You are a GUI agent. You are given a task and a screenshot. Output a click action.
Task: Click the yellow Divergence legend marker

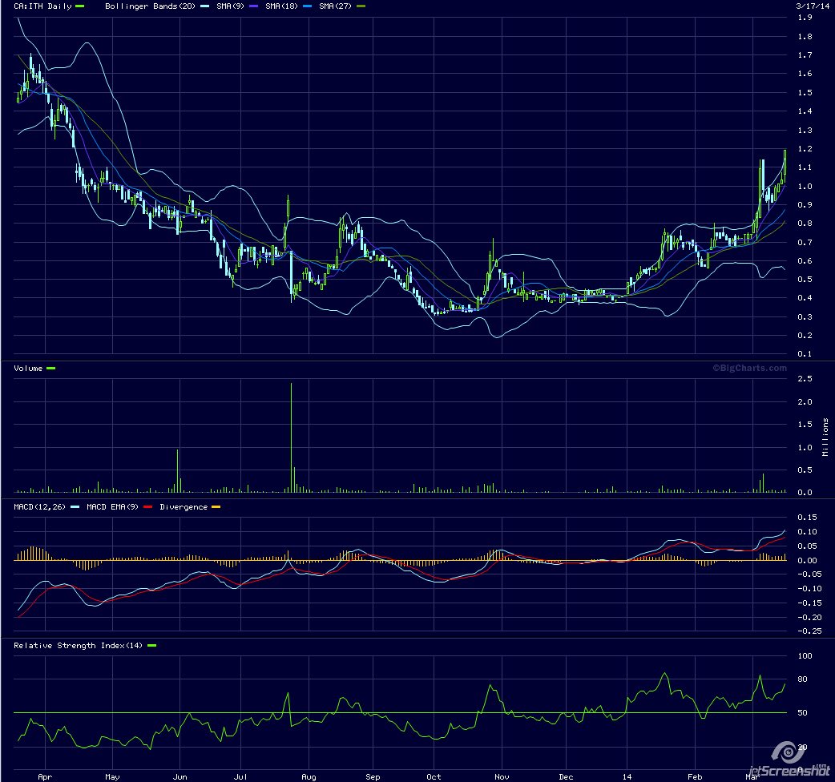(x=215, y=507)
